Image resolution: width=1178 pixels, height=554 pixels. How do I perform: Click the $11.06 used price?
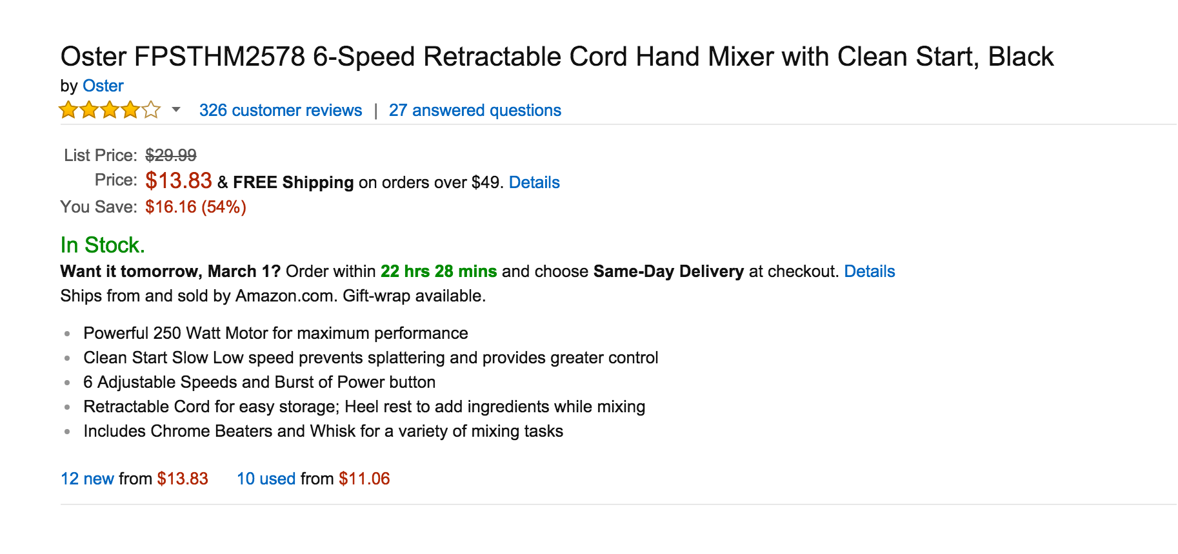(364, 479)
